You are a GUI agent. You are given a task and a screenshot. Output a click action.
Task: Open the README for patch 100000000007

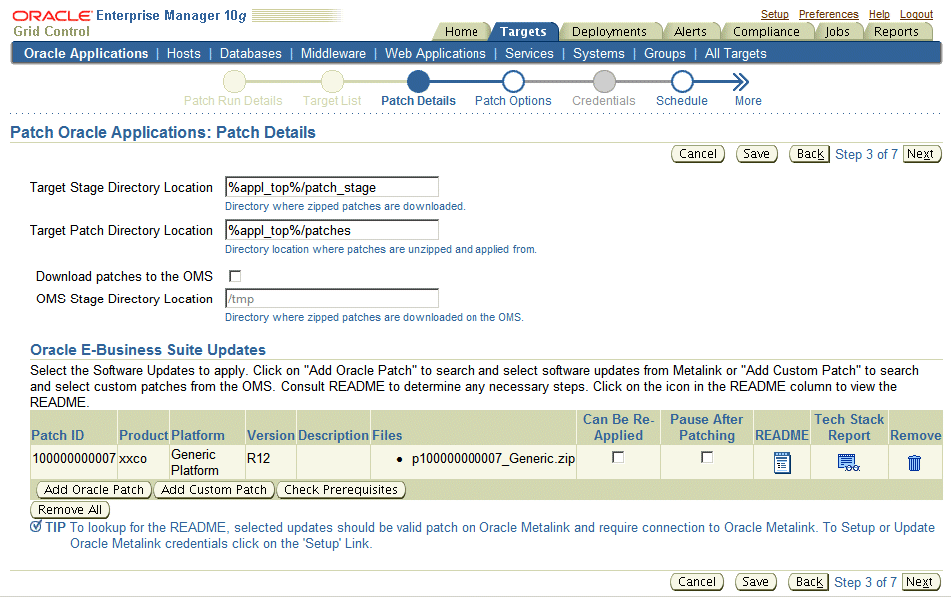[782, 461]
